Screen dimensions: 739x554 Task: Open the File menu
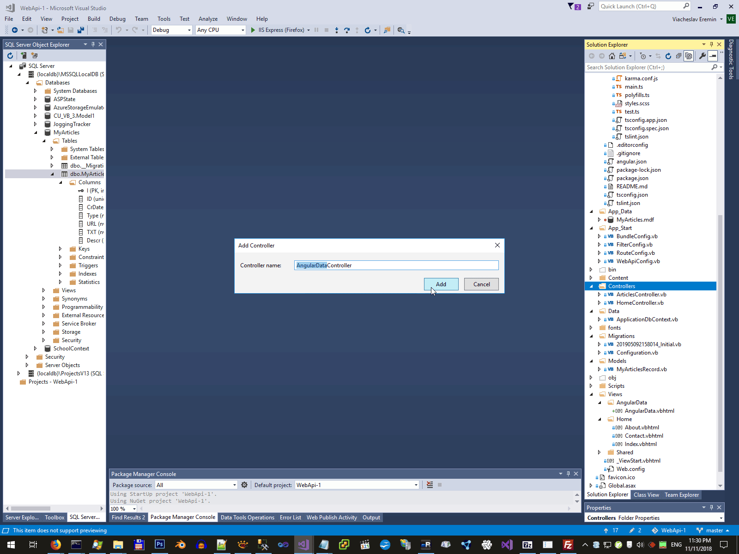[x=9, y=19]
